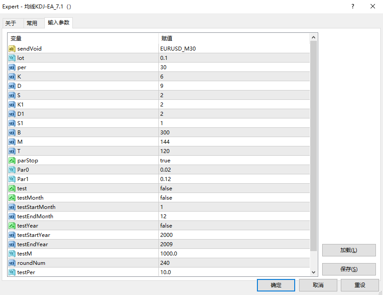Image resolution: width=383 pixels, height=295 pixels.
Task: Click the 保存(S) button
Action: click(349, 269)
